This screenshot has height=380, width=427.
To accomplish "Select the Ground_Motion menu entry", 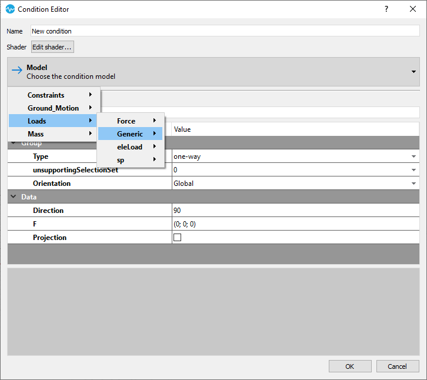I will [54, 108].
